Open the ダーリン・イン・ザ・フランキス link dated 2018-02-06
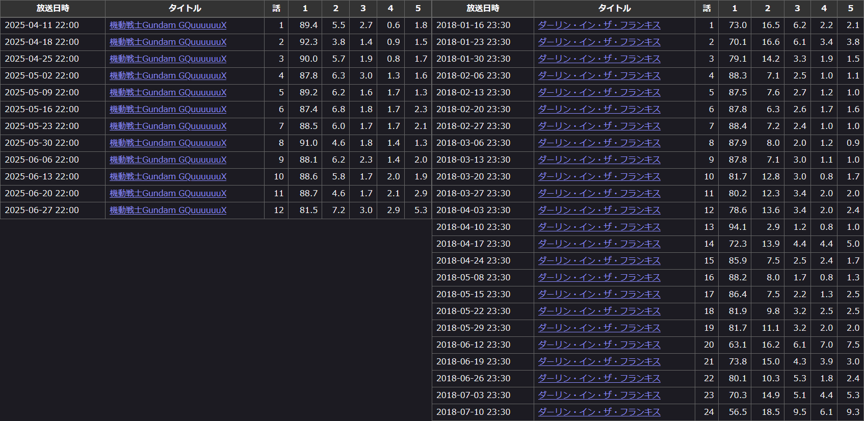864x421 pixels. (599, 75)
